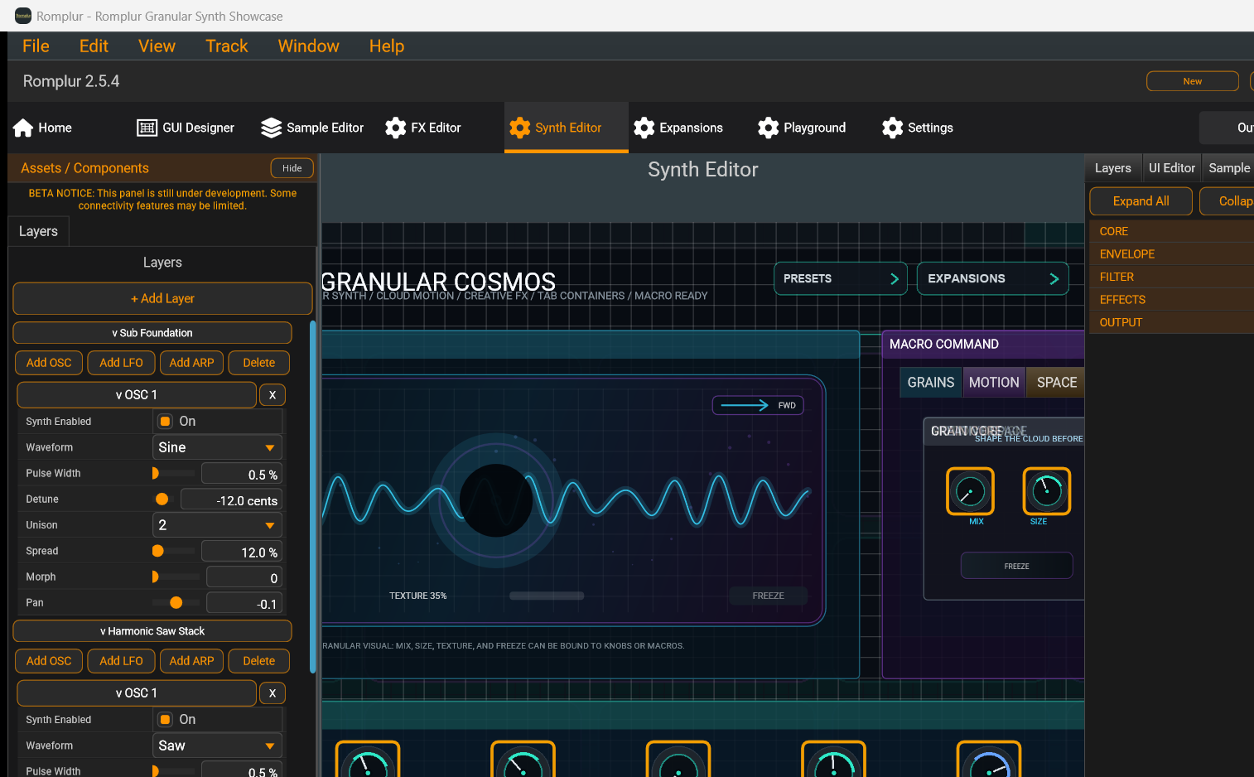
Task: Click the Settings gear icon
Action: 893,128
